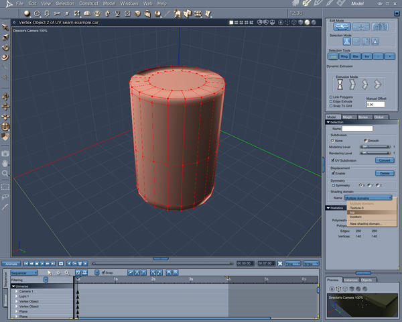Select the arrow selection tool in left toolbar
Viewport: 402px width, 322px height.
[x=5, y=27]
